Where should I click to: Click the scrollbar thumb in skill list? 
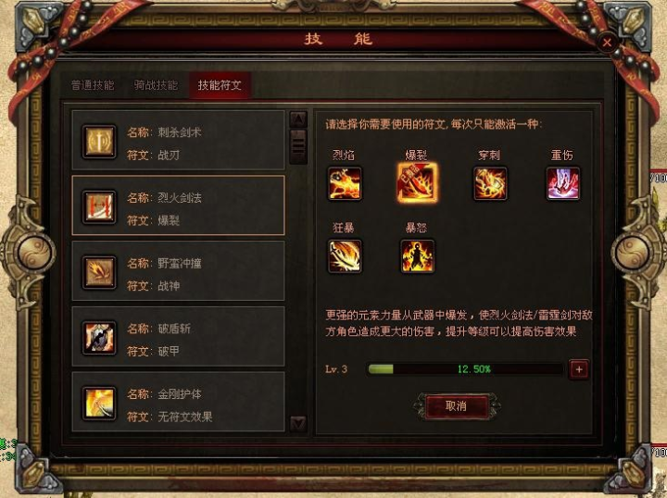point(298,146)
